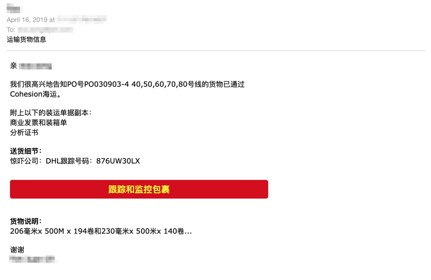Click the 惊吓公司 text
The image size is (431, 280).
pos(24,161)
